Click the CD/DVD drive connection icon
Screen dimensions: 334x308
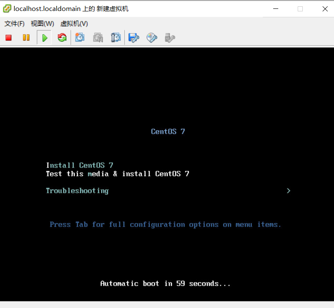pyautogui.click(x=152, y=38)
